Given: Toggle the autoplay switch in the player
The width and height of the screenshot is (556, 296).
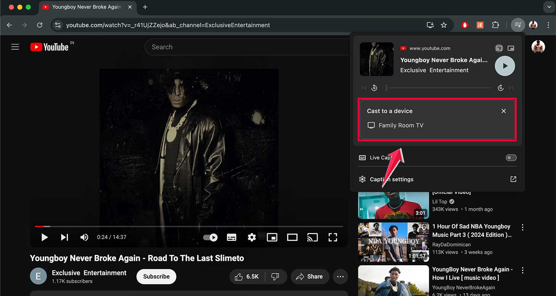Looking at the screenshot, I should tap(210, 237).
